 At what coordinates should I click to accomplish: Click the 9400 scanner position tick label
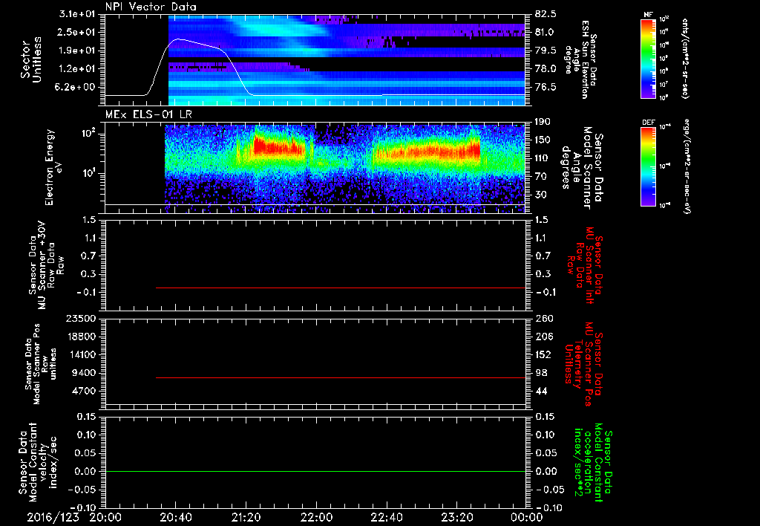pos(85,373)
